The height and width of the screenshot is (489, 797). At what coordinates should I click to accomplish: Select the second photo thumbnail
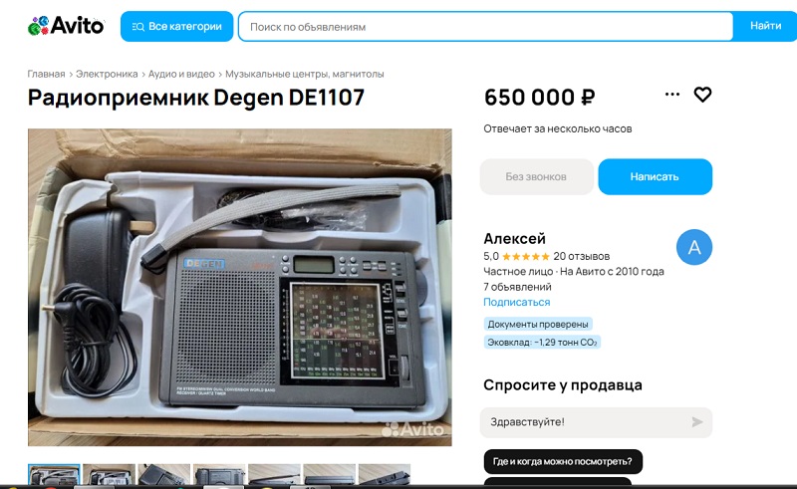[x=110, y=474]
